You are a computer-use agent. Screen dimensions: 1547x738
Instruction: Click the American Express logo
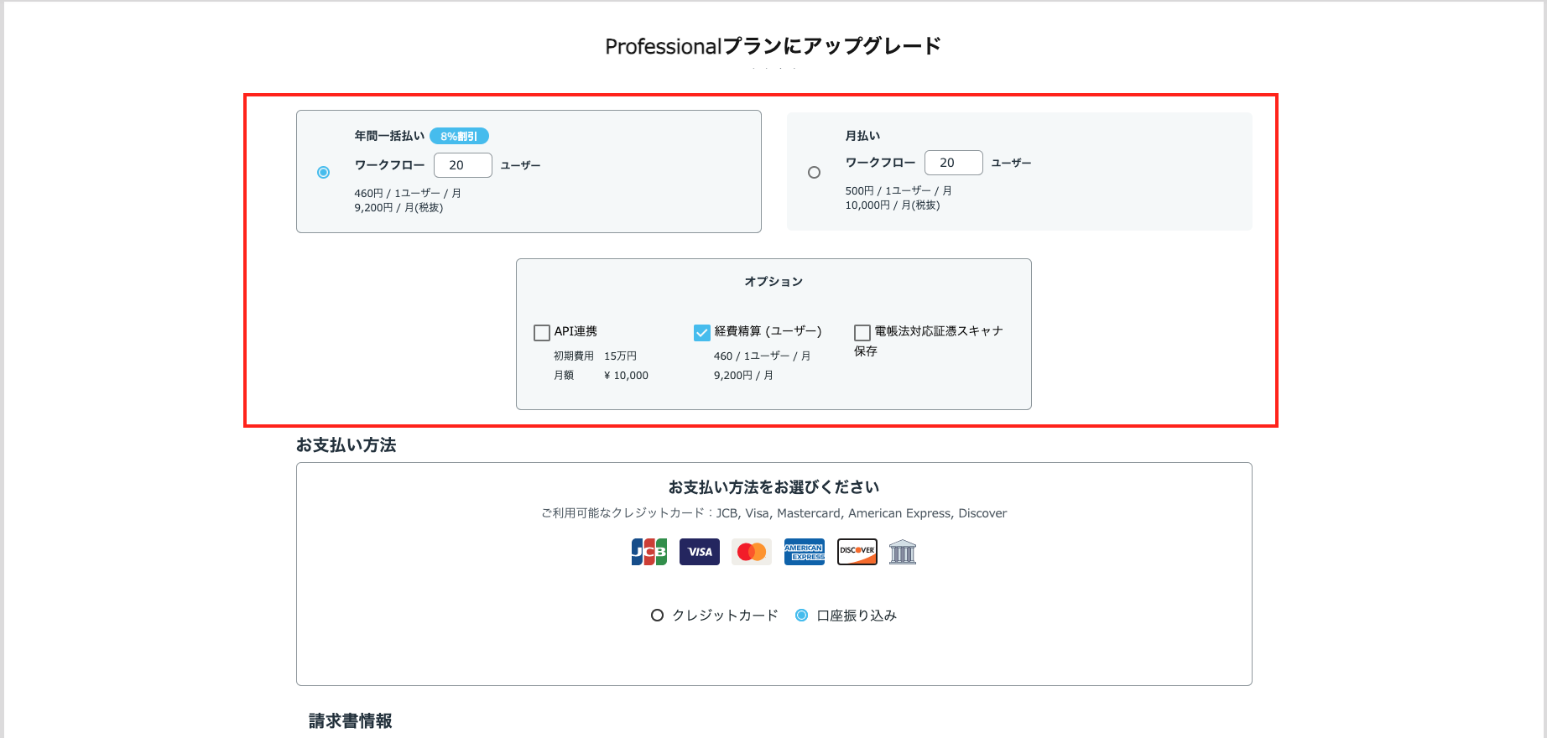[x=805, y=552]
